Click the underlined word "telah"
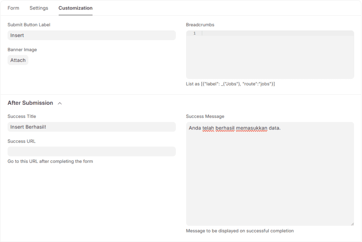Screen dimensions: 362x242 [208, 128]
